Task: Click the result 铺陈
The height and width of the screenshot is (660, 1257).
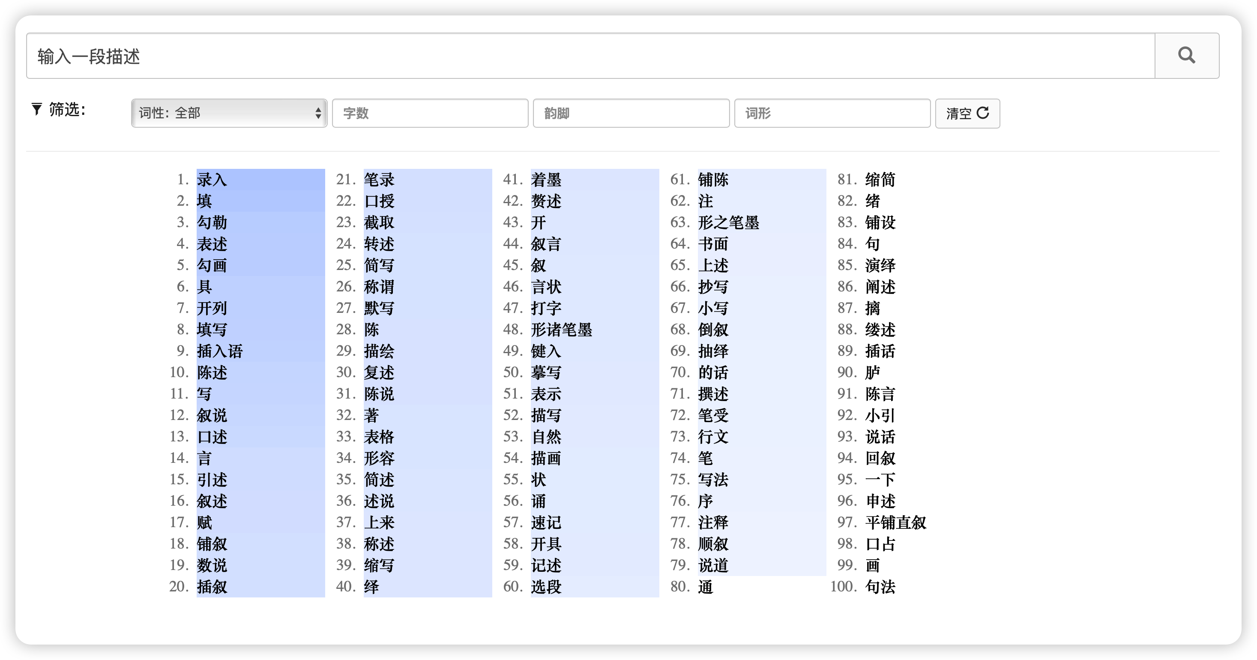Action: coord(713,180)
